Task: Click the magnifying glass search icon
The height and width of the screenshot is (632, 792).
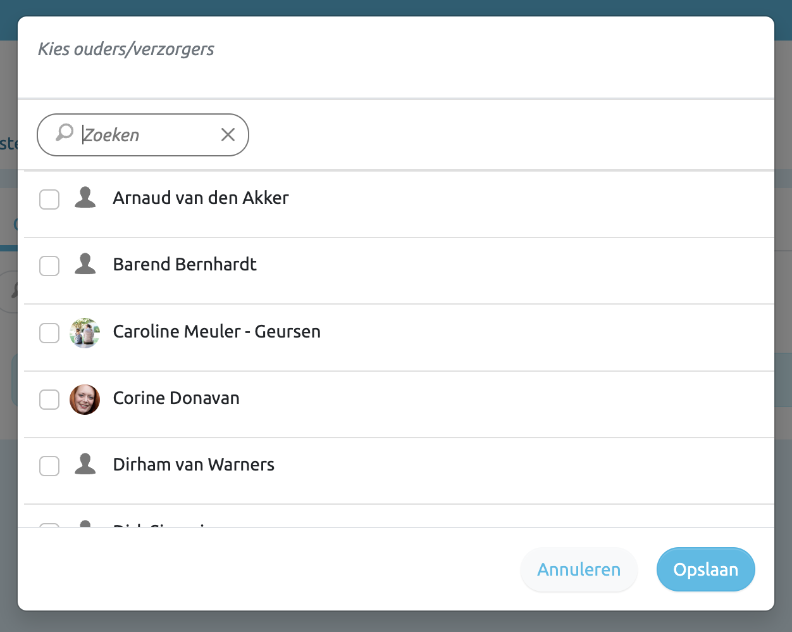Action: (65, 133)
